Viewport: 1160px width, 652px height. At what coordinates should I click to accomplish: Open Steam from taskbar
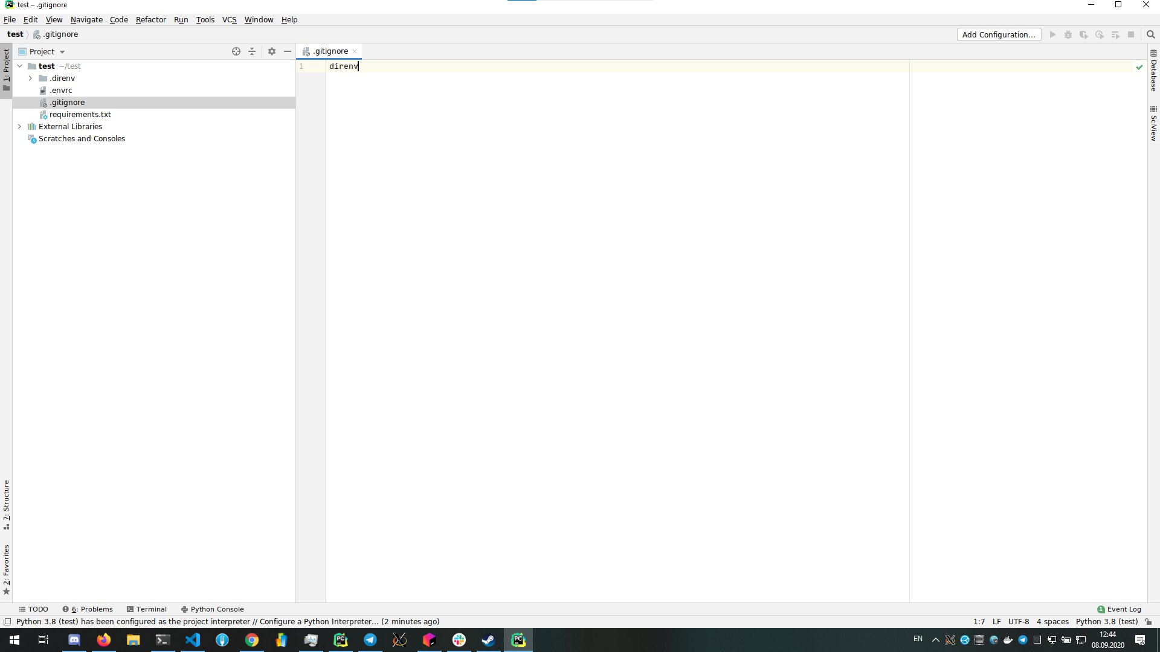tap(488, 640)
